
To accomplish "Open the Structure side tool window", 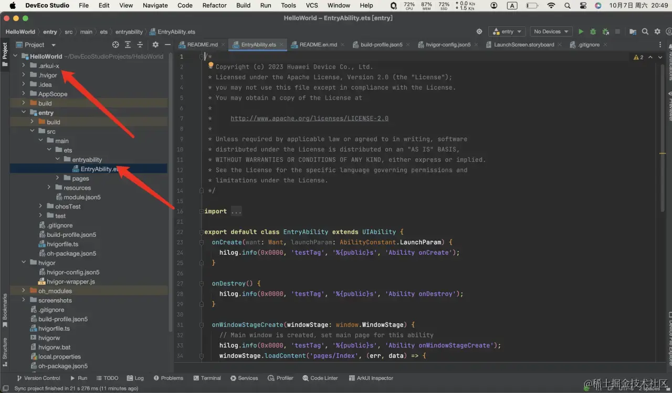I will [5, 352].
